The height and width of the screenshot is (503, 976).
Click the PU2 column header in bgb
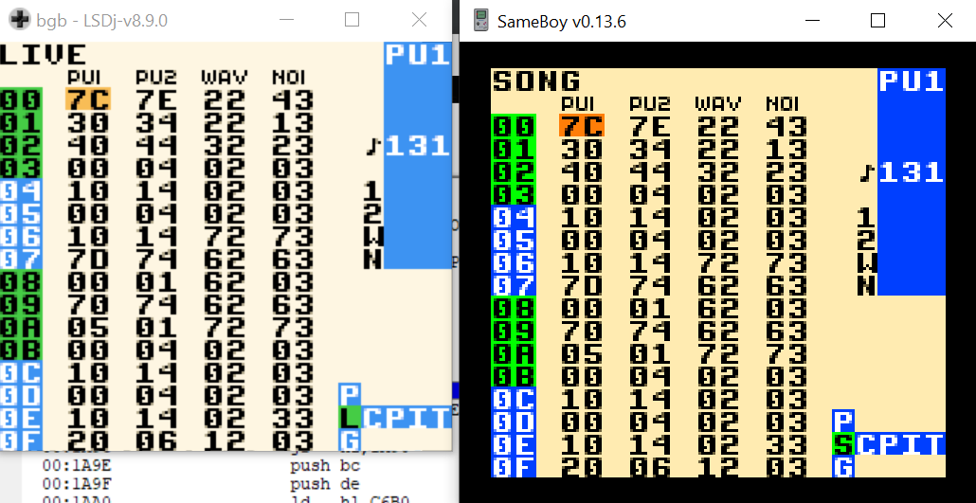[157, 77]
